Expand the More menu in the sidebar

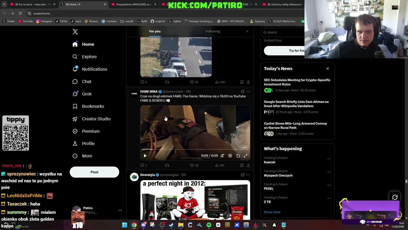pos(83,156)
